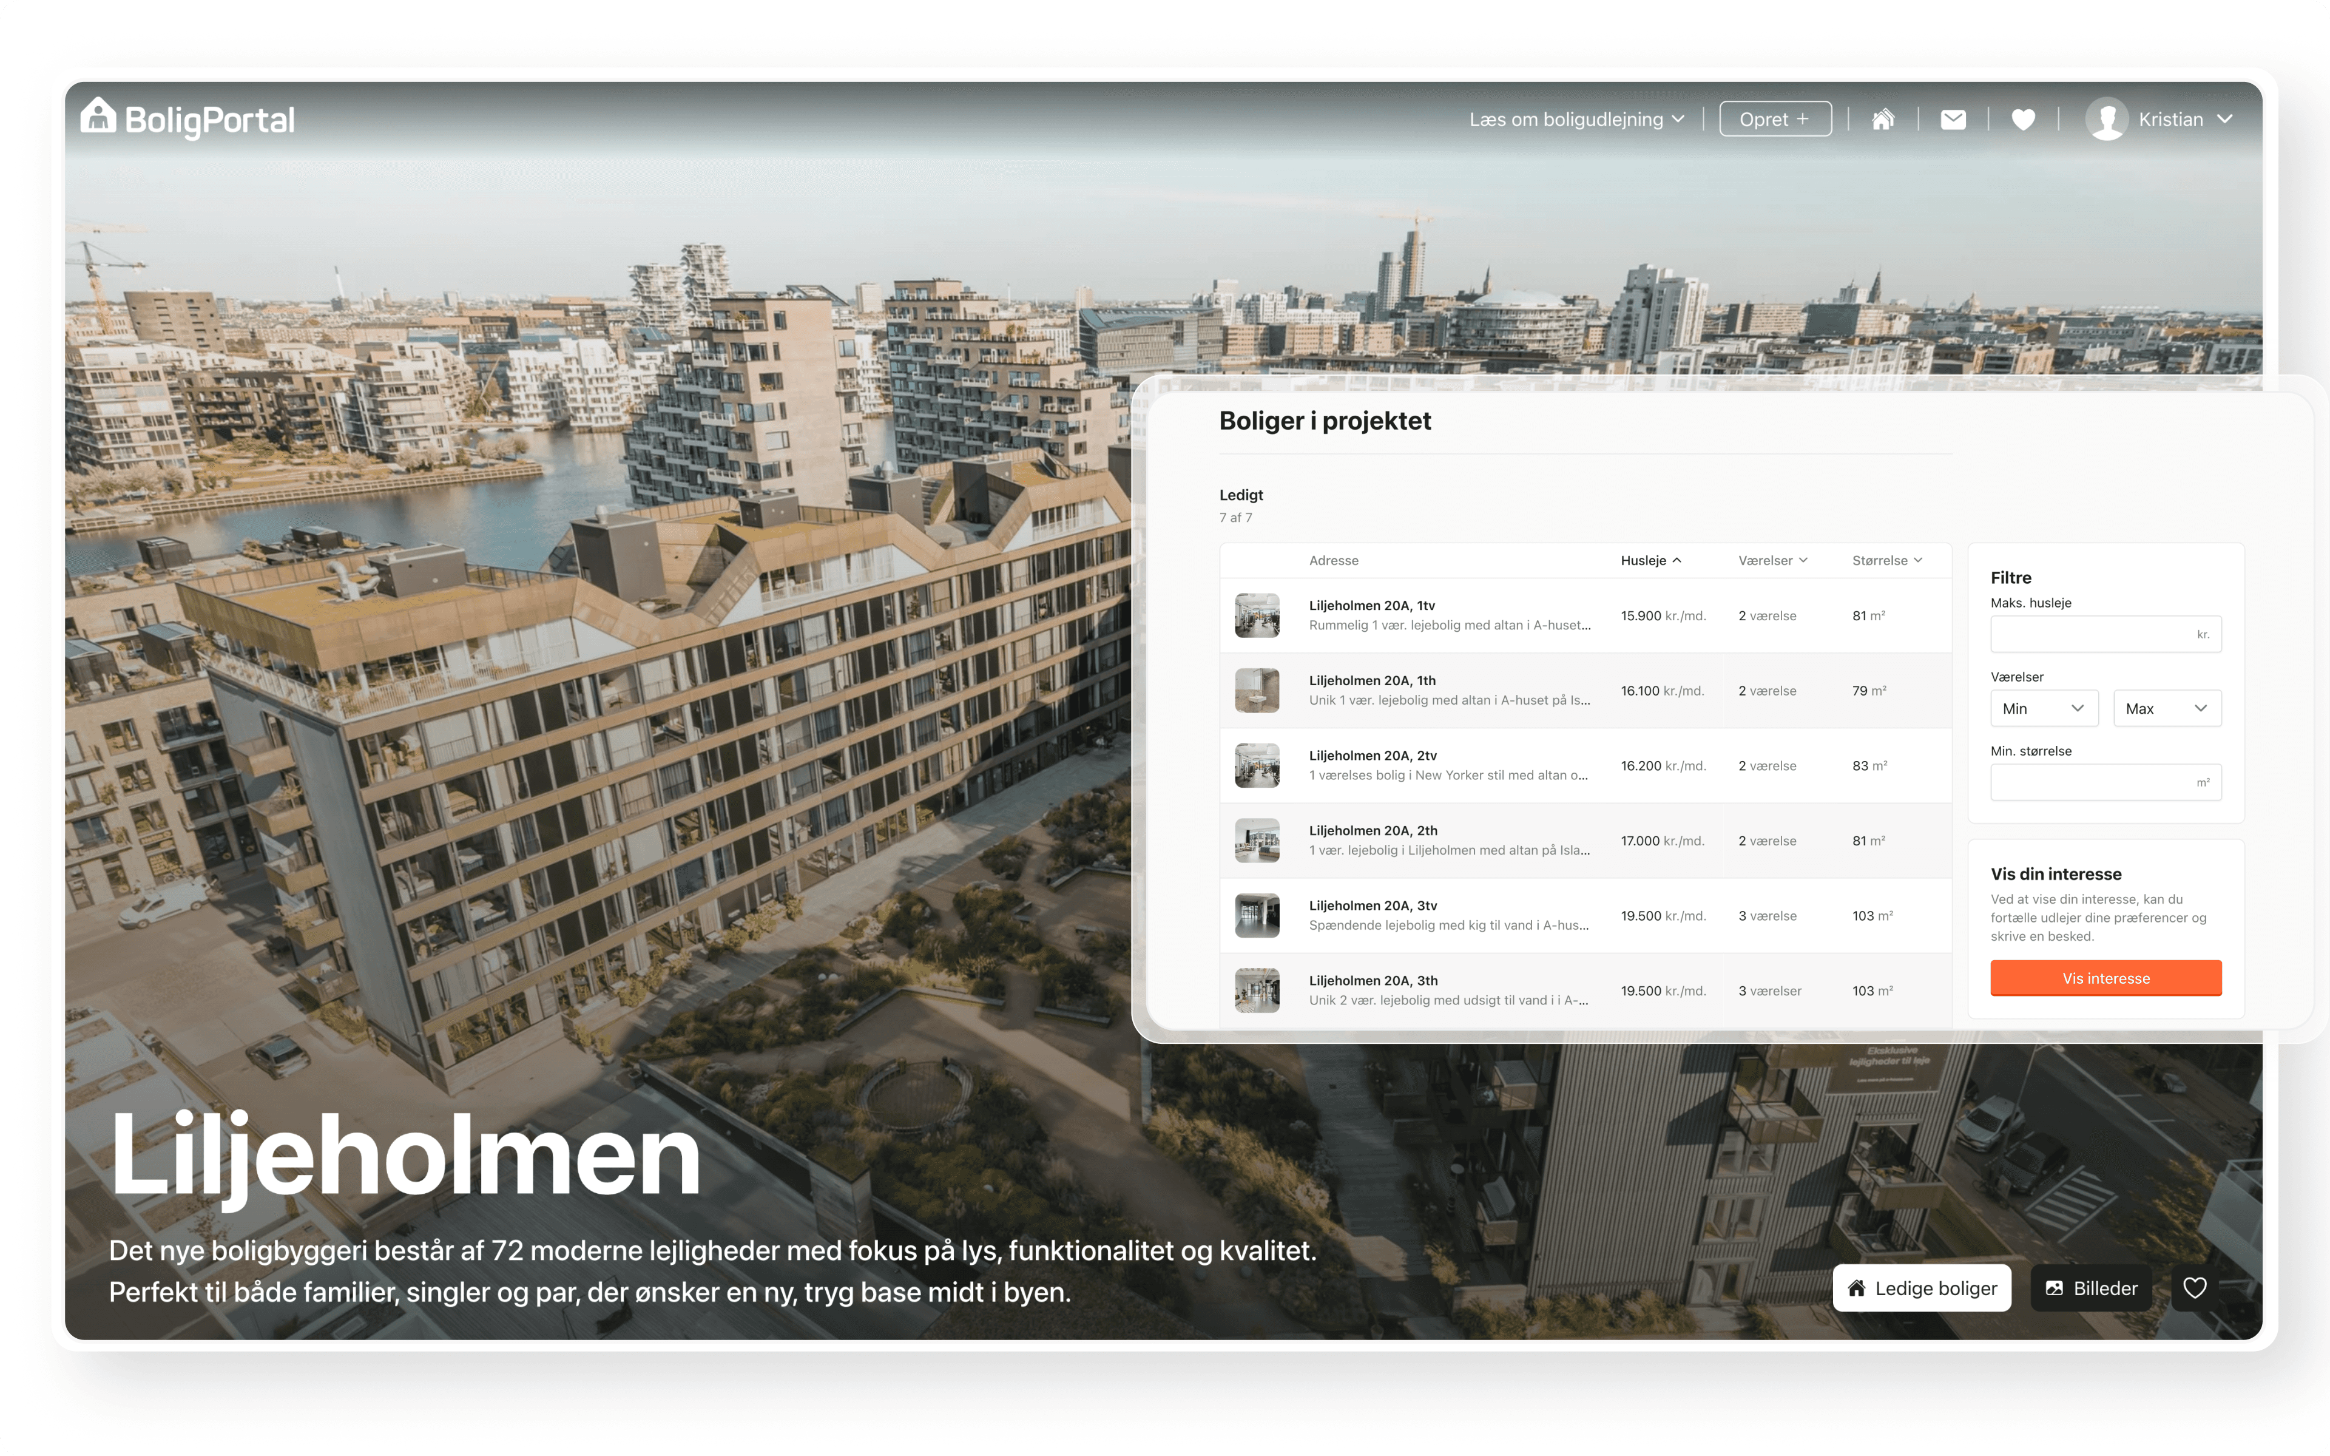This screenshot has height=1456, width=2330.
Task: Open thumbnail of Liljeholmen 20A, 1tv
Action: 1257,615
